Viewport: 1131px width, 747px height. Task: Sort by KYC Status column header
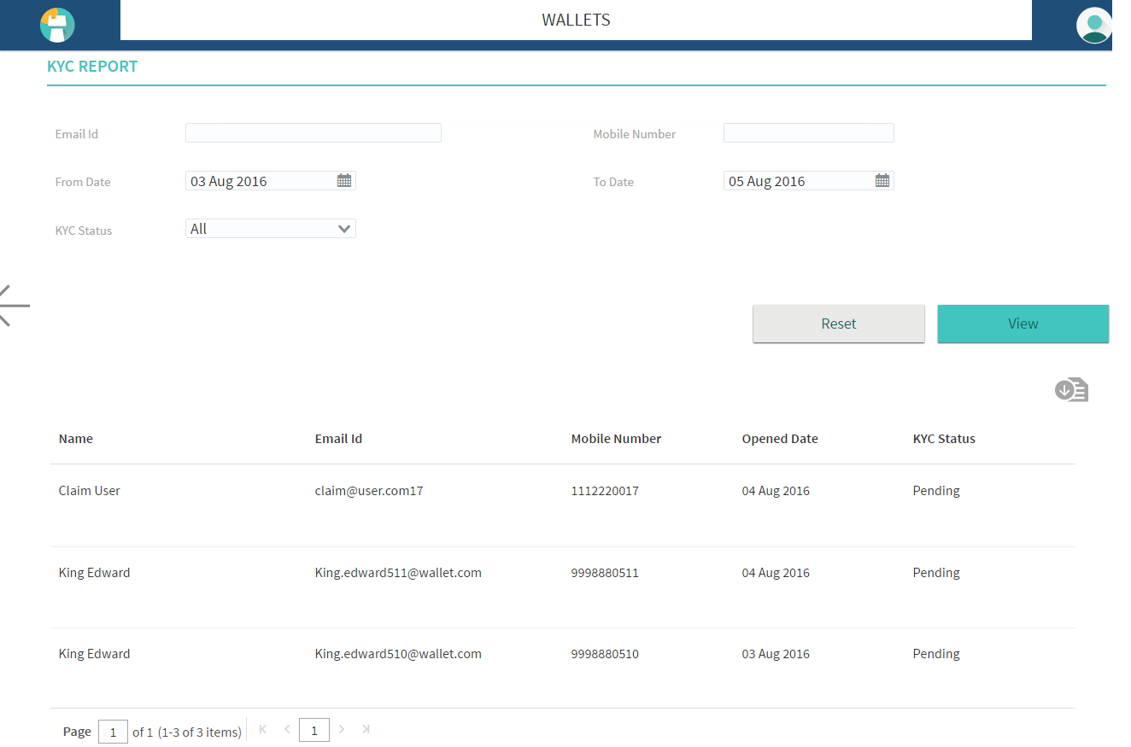tap(944, 439)
